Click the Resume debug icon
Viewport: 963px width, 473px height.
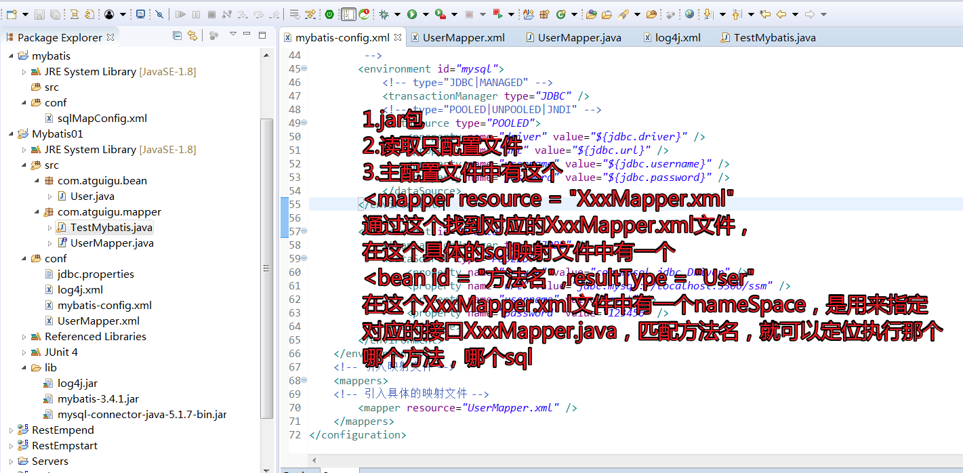(x=181, y=14)
